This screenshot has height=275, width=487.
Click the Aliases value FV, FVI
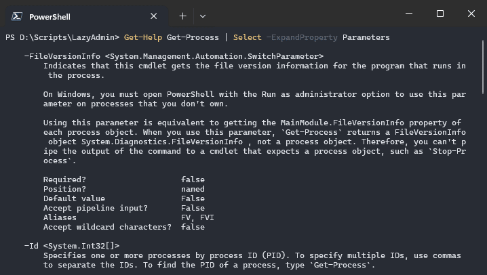click(197, 217)
